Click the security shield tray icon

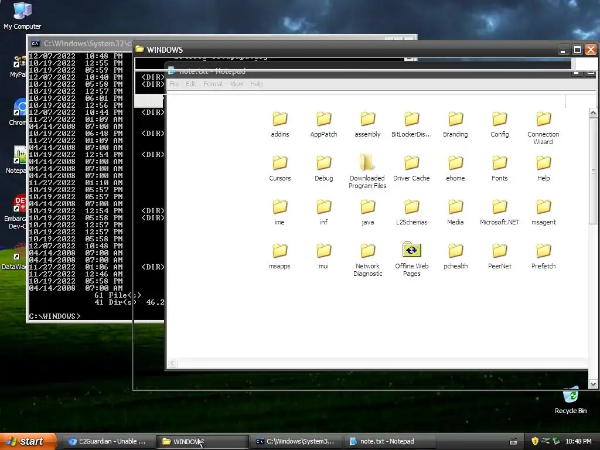tap(535, 441)
